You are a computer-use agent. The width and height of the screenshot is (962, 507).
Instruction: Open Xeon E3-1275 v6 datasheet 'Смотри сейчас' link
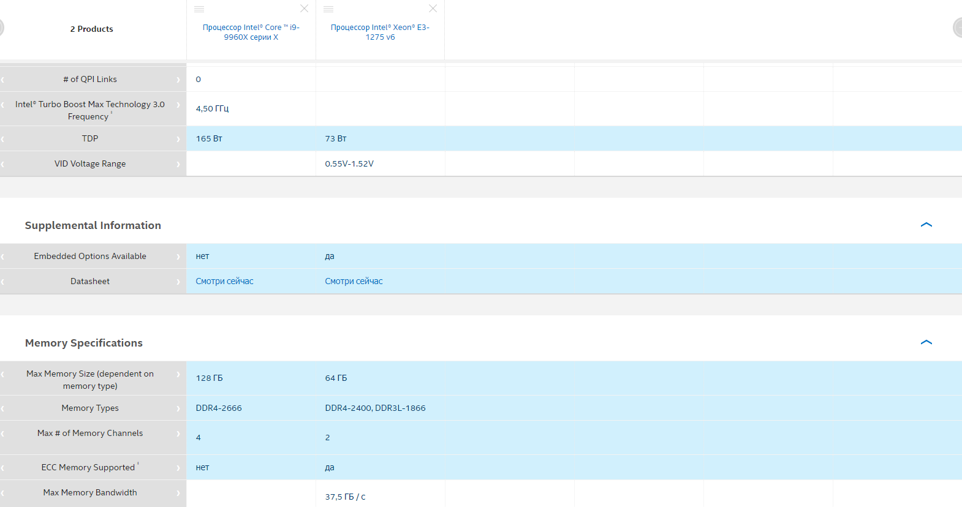[x=354, y=281]
